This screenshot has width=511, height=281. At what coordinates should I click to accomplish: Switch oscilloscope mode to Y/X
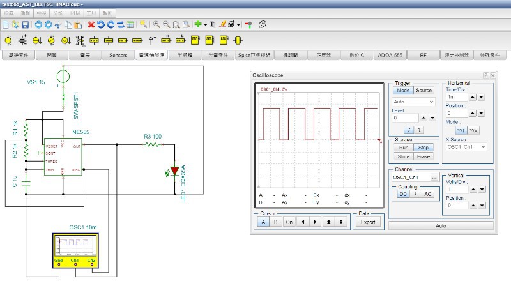pos(473,130)
